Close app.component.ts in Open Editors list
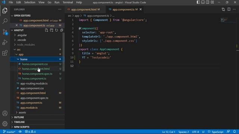Viewport: 239px width, 134px height. pos(16,25)
